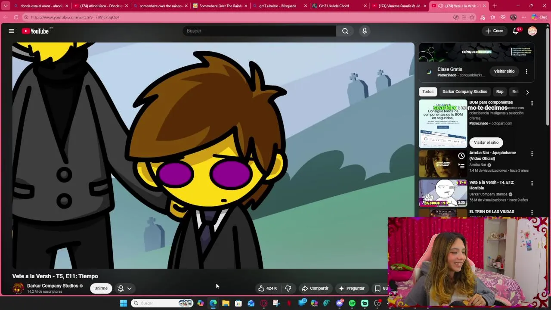Open 'T4, E12: Horrible' video thumbnail
Viewport: 551px width, 310px height.
(x=443, y=193)
